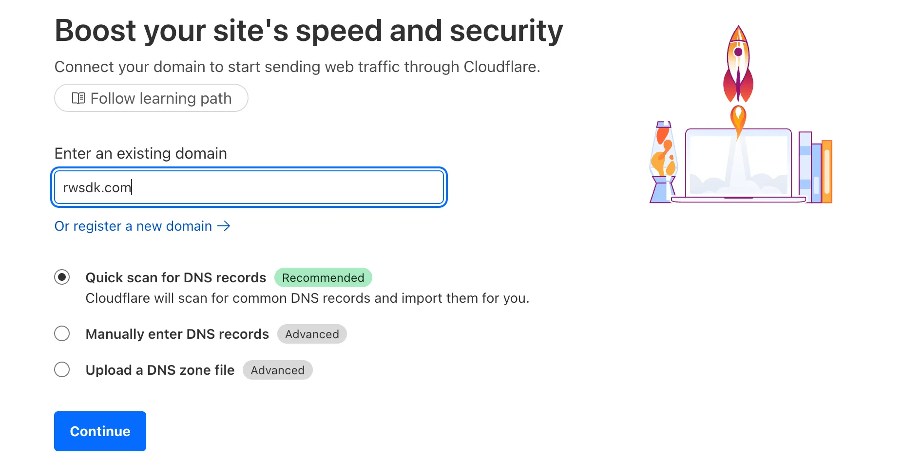Click the Connect your domain subtitle text
The image size is (921, 476).
[297, 67]
